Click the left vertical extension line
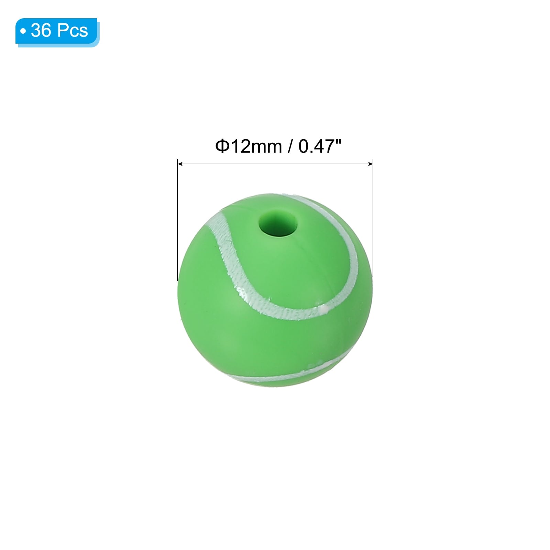The image size is (550, 550). [x=177, y=220]
